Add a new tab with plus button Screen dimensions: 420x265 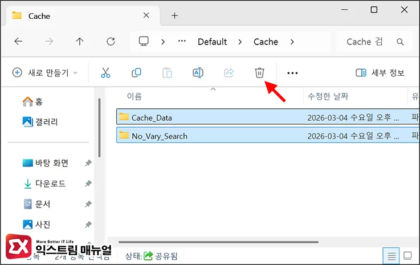click(174, 15)
